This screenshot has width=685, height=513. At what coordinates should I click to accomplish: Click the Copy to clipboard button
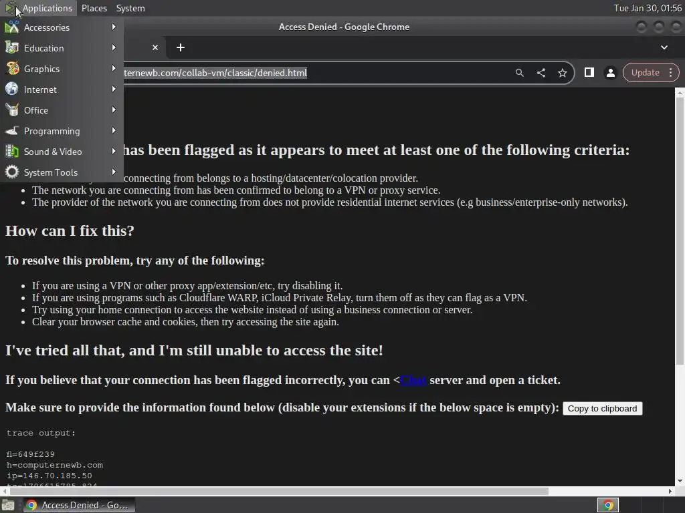click(x=603, y=409)
